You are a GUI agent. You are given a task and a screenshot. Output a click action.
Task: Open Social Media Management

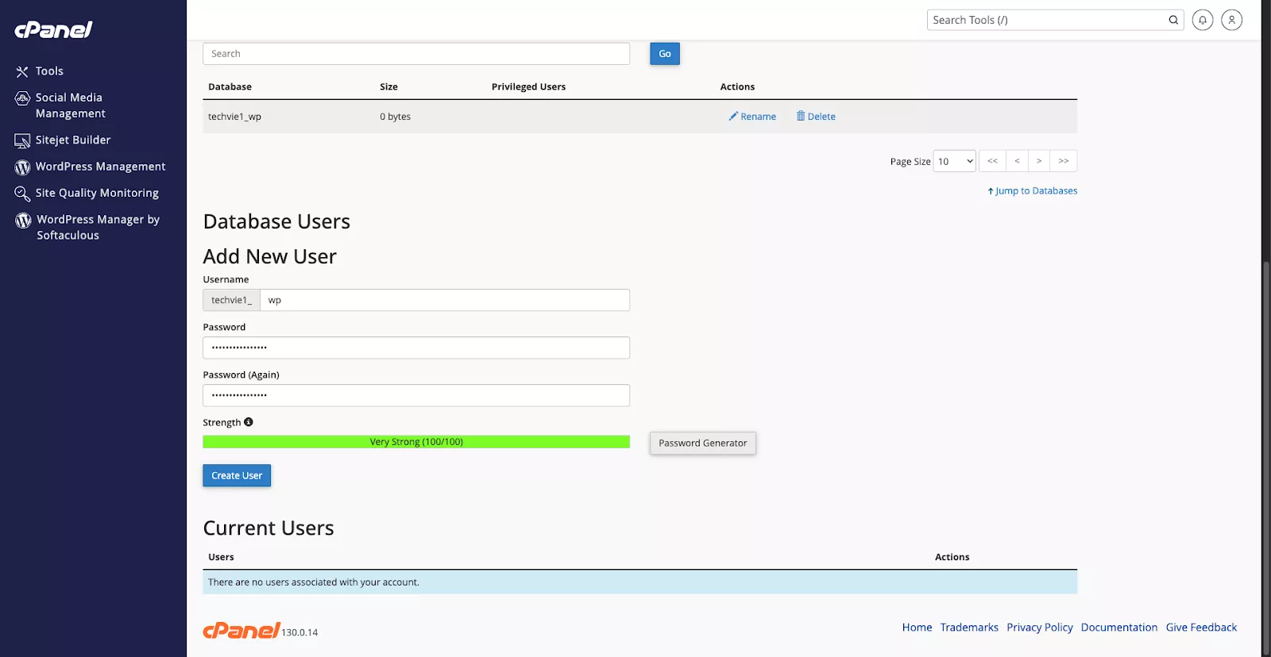coord(70,106)
